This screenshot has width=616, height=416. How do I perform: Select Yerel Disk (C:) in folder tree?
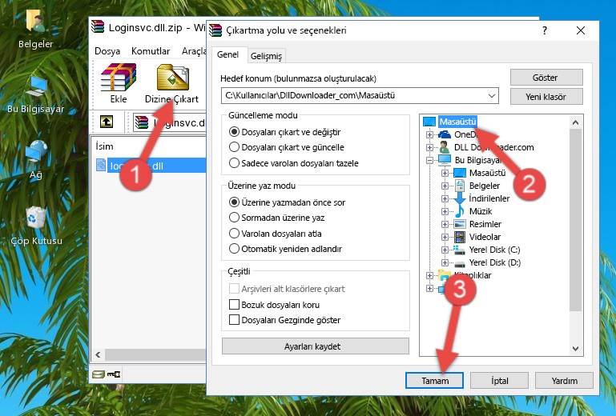click(x=494, y=250)
